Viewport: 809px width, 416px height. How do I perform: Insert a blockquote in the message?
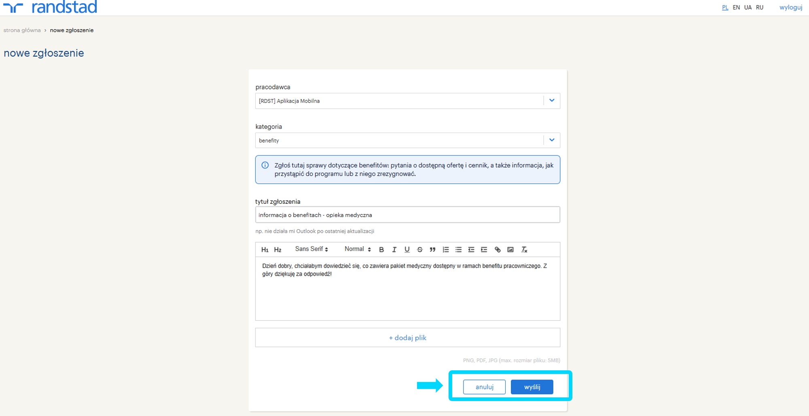point(432,250)
